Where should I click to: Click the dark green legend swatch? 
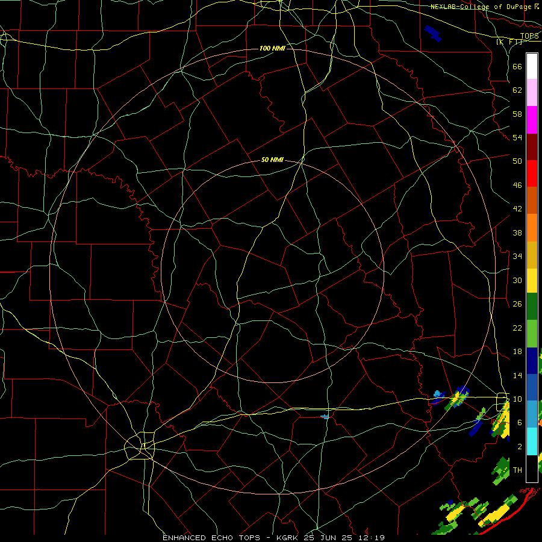[x=532, y=307]
